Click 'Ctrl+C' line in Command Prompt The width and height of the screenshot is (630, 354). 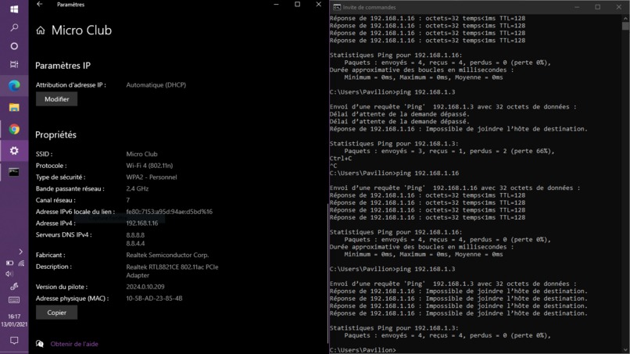pos(341,159)
